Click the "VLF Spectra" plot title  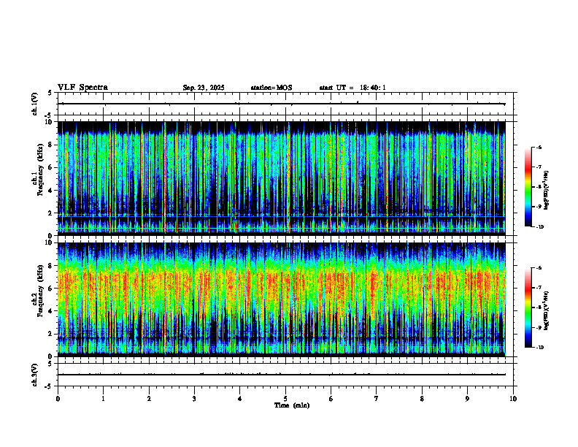(x=82, y=88)
